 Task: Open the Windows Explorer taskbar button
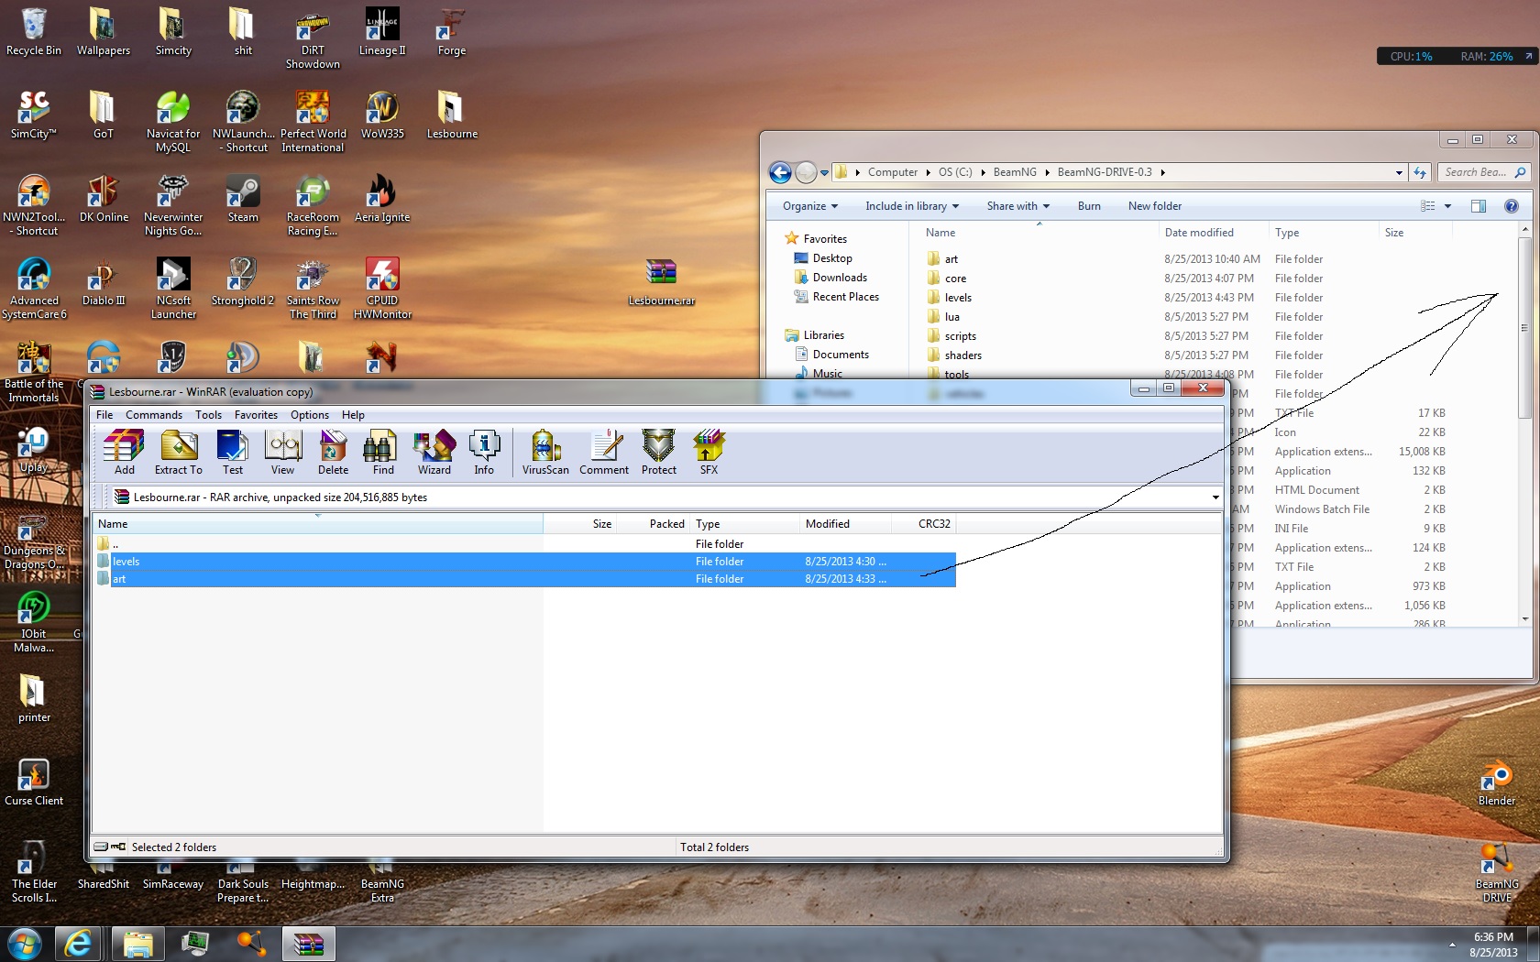click(x=138, y=944)
